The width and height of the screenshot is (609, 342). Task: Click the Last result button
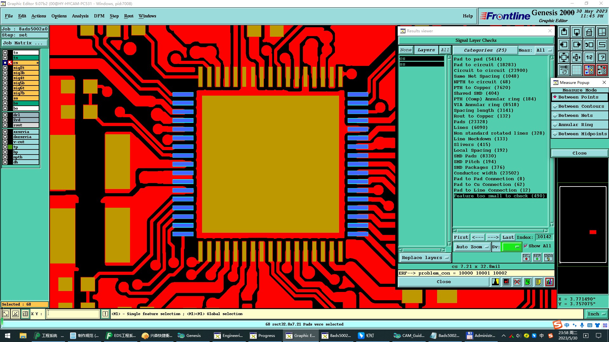click(x=508, y=237)
